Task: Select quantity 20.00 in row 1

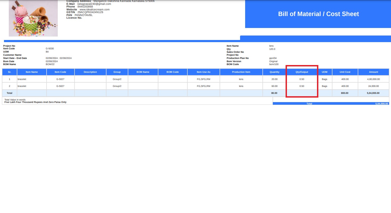Action: (x=274, y=79)
